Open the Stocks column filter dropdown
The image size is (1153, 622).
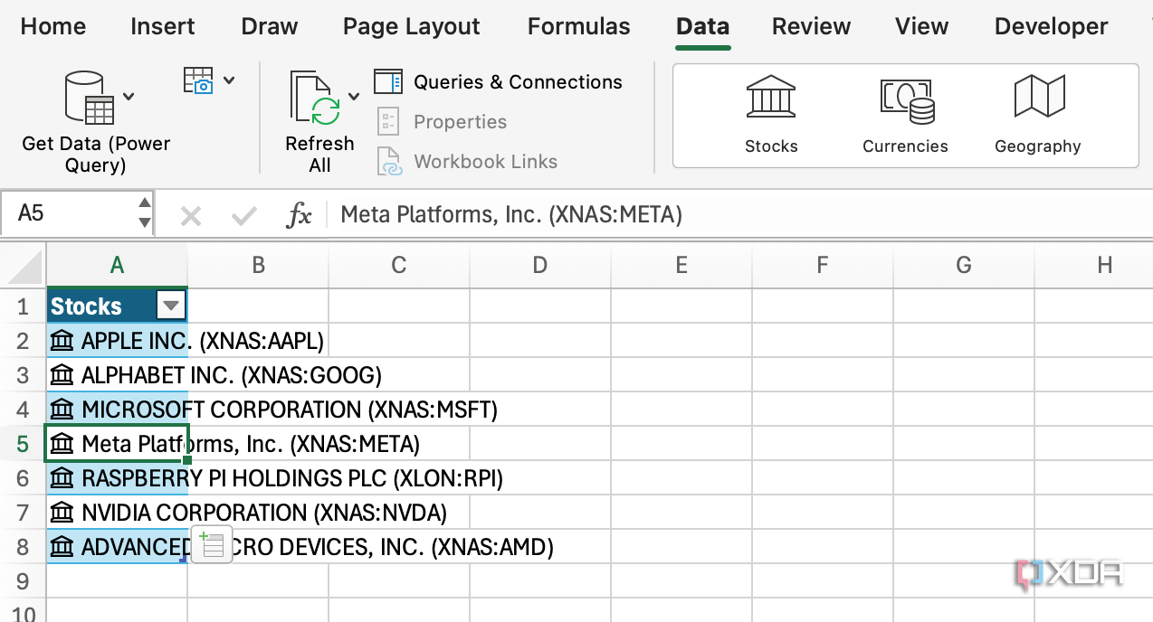(x=171, y=306)
